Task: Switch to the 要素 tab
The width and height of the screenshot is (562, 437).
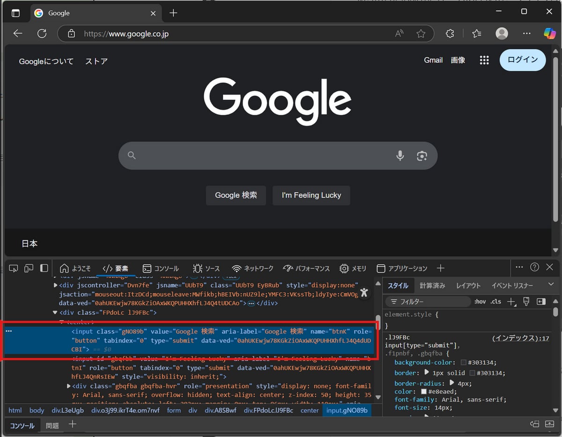Action: pos(116,268)
